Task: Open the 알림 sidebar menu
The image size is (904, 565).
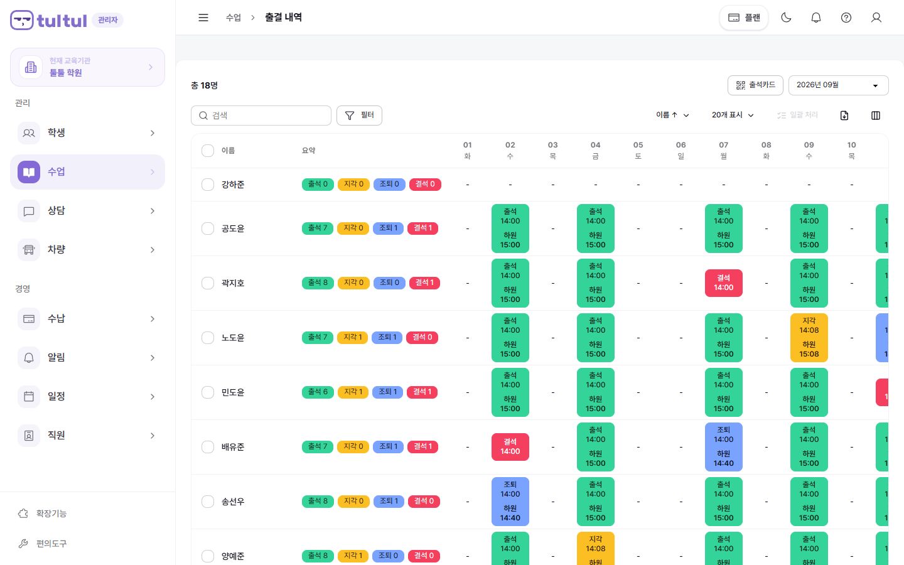Action: (87, 358)
